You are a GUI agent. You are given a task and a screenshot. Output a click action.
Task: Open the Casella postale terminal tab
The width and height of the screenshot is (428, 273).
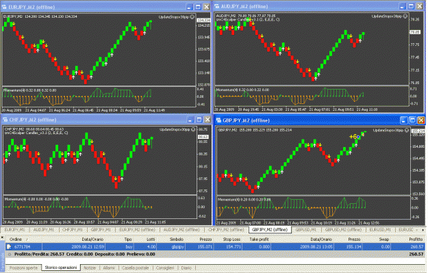(136, 268)
